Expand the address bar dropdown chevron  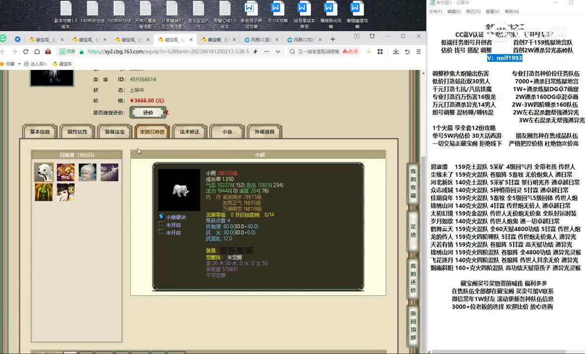click(278, 51)
